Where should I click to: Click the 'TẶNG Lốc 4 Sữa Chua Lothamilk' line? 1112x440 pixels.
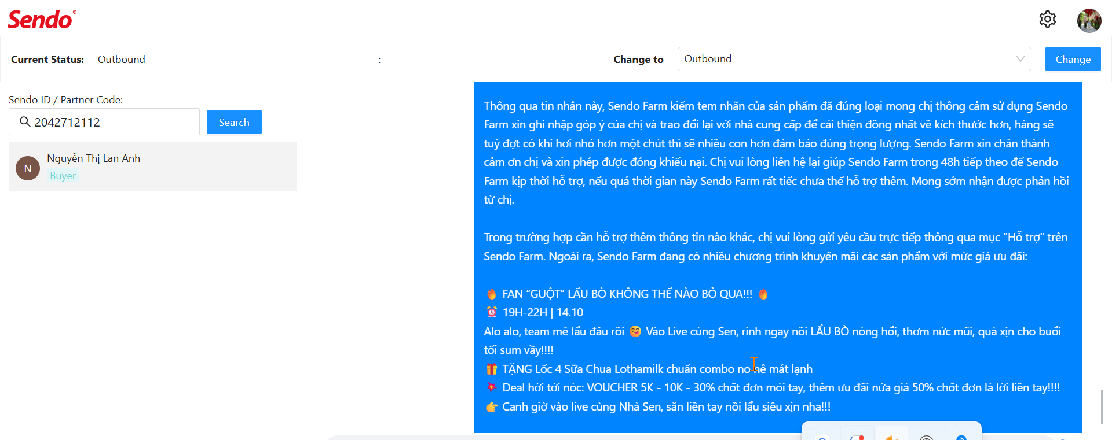pyautogui.click(x=649, y=369)
